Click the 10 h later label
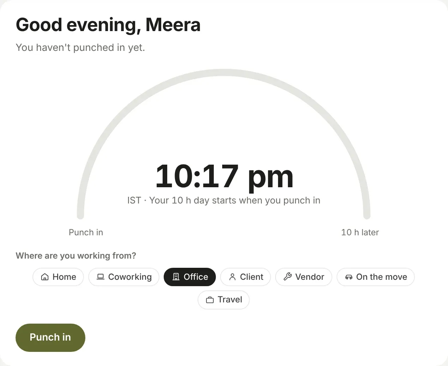448x366 pixels. 360,232
